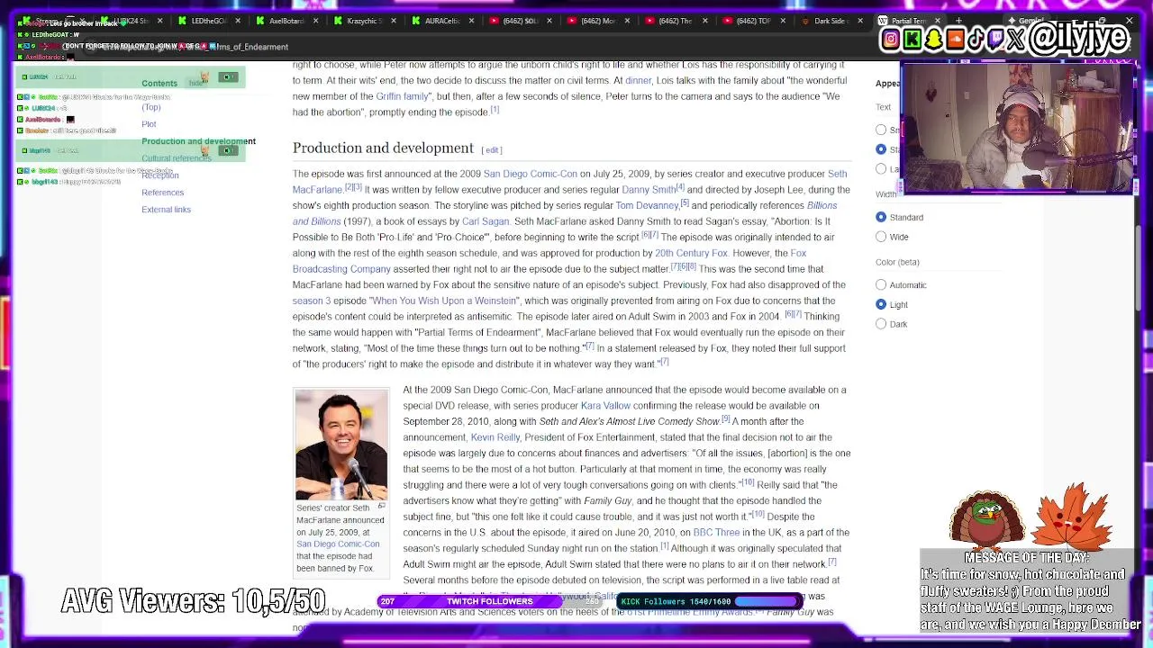Screen dimensions: 1153x648
Task: Open the San Diego Comic-Con link in first paragraph
Action: coord(530,174)
